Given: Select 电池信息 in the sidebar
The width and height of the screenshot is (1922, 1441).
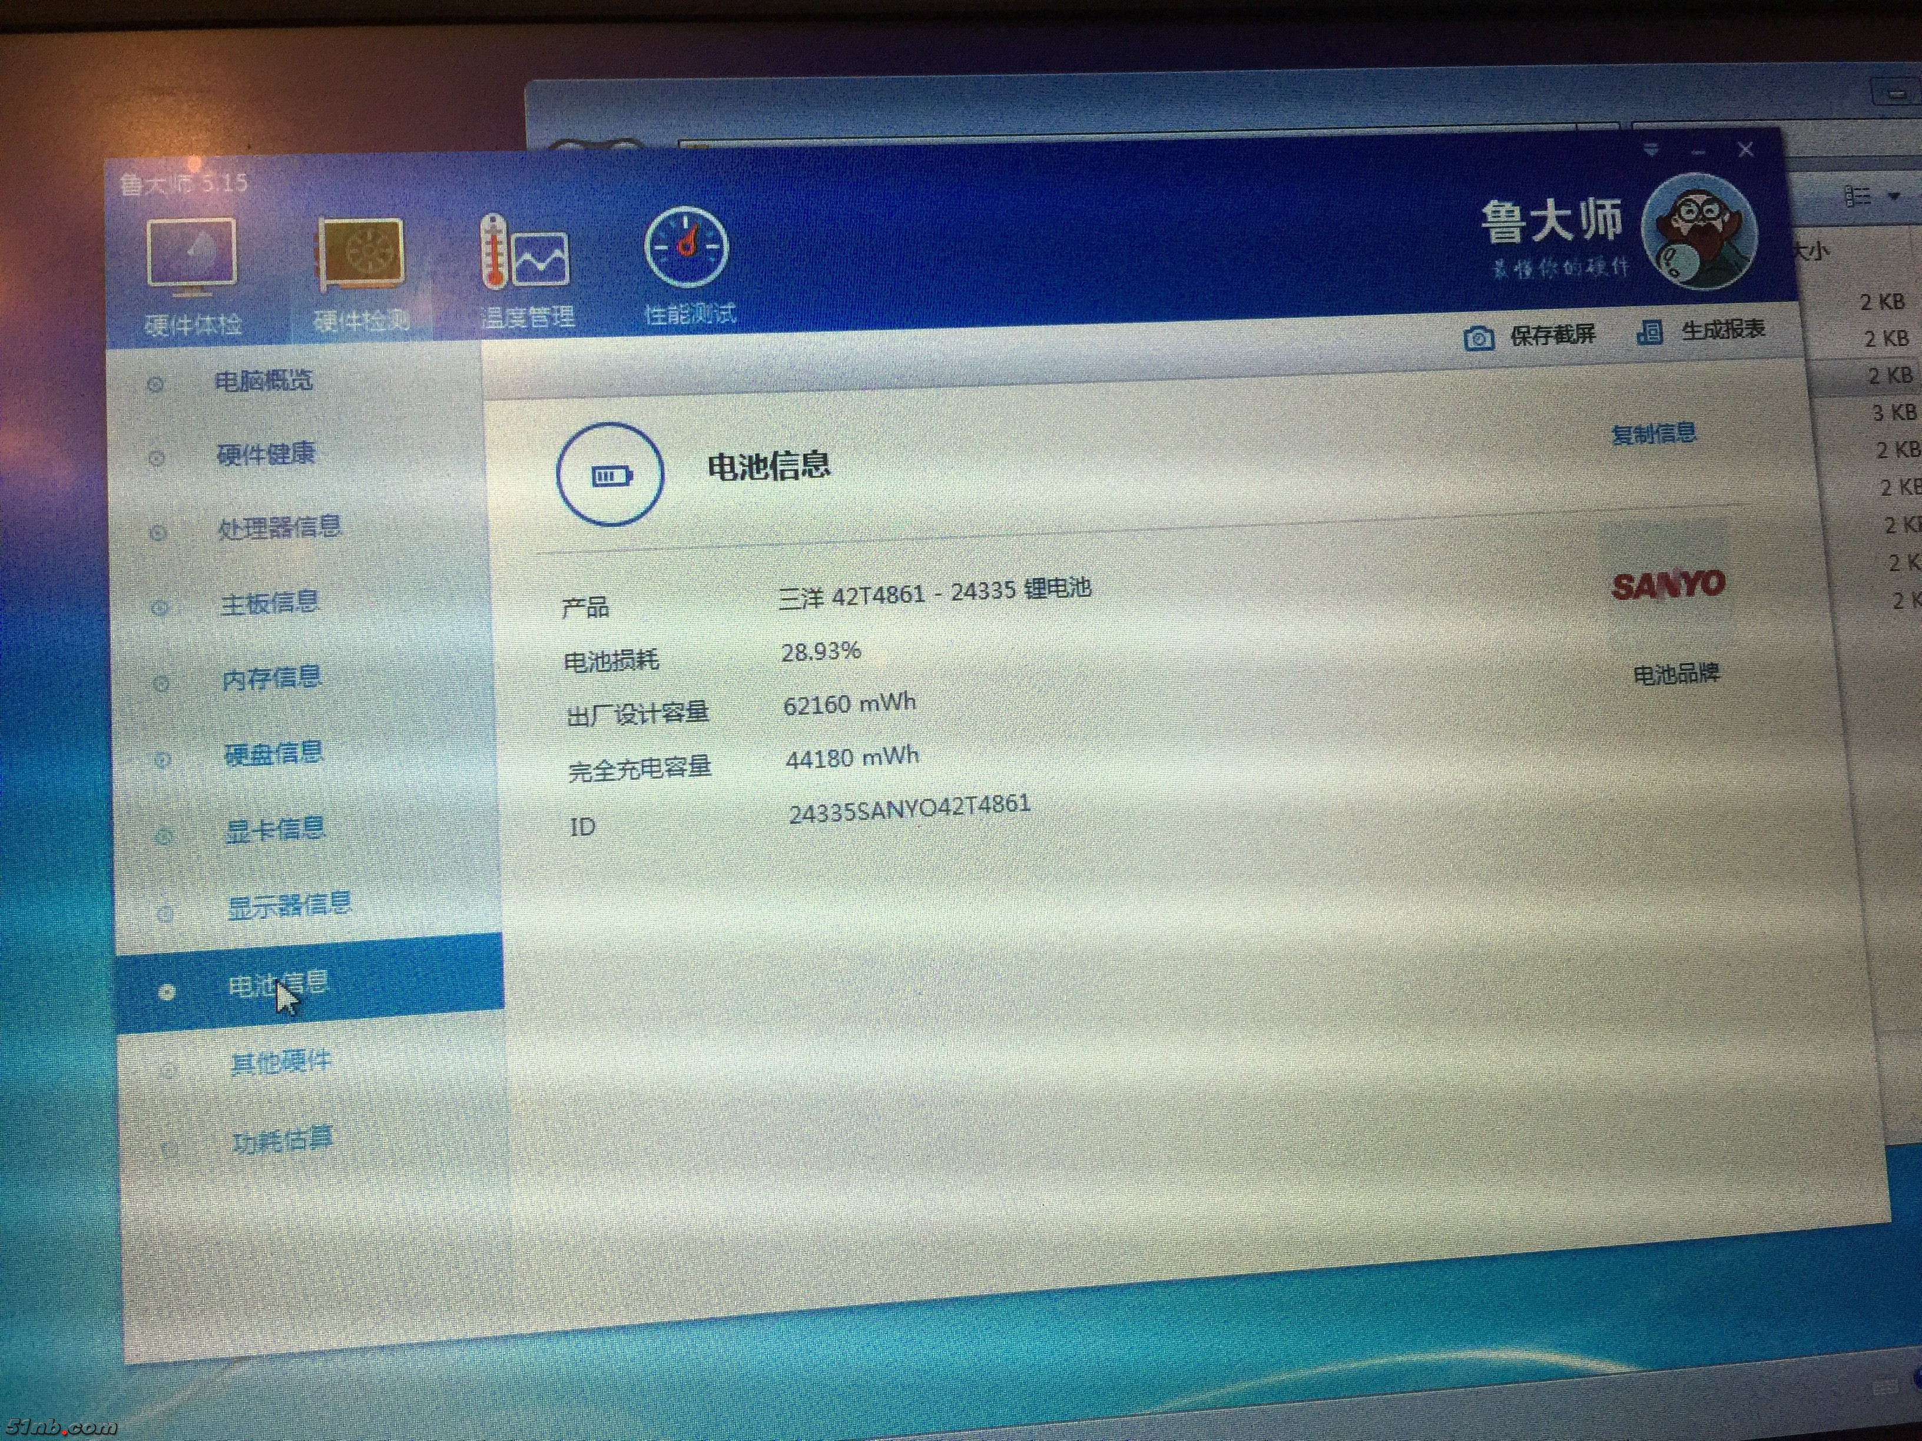Looking at the screenshot, I should pos(309,984).
